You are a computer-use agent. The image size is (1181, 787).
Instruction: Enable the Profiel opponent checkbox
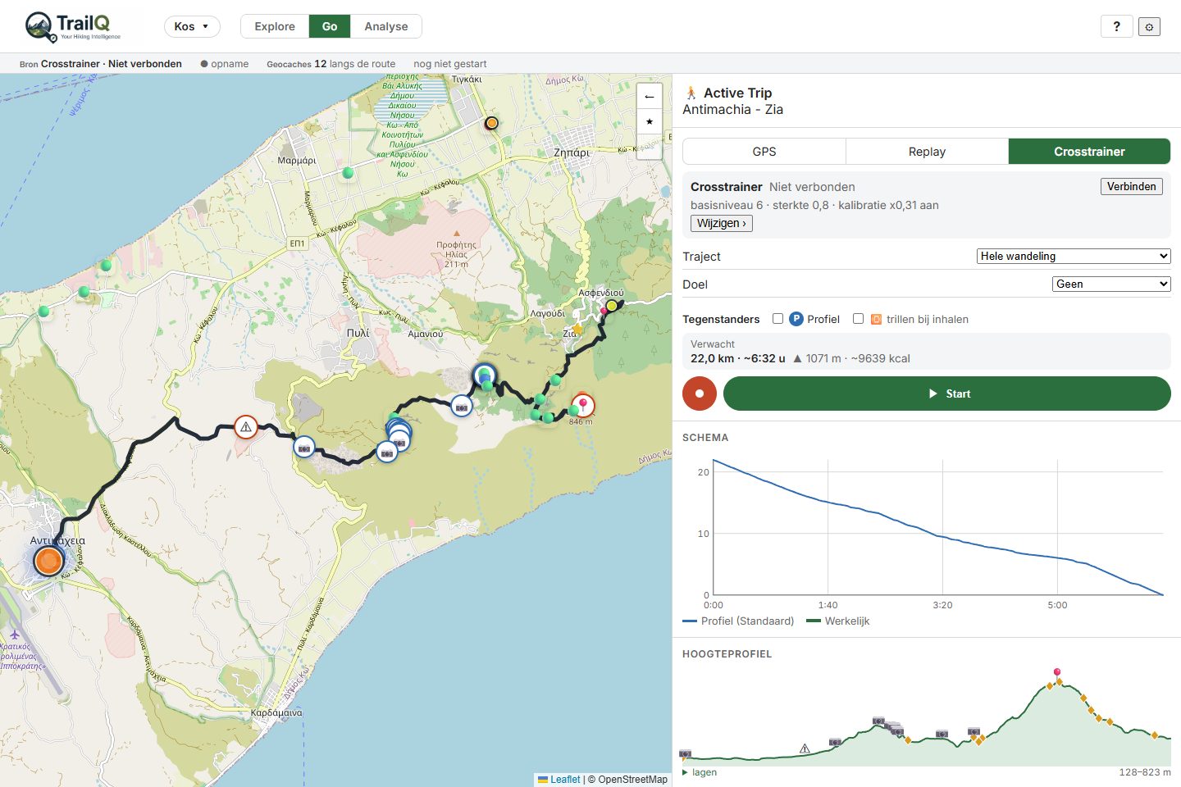click(x=777, y=319)
